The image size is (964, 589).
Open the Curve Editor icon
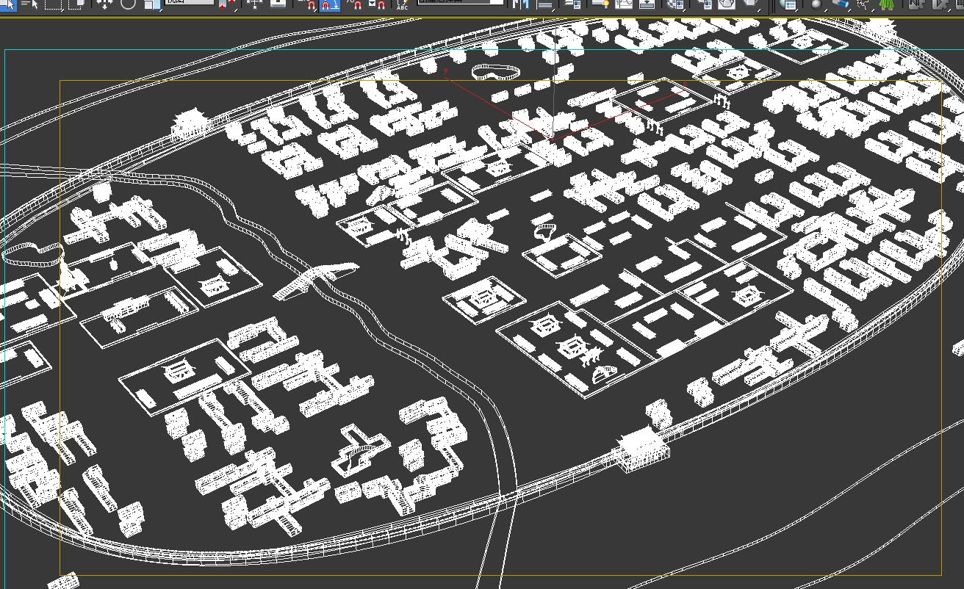[x=624, y=4]
